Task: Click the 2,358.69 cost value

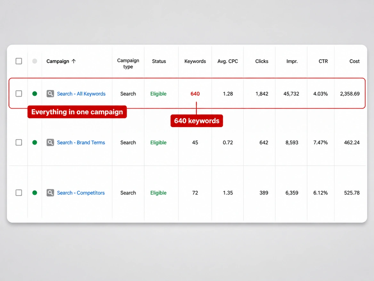Action: tap(350, 94)
